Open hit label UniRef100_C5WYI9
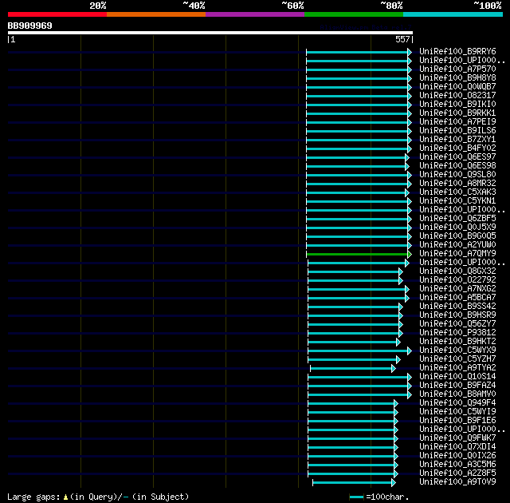The image size is (510, 503). [x=457, y=412]
